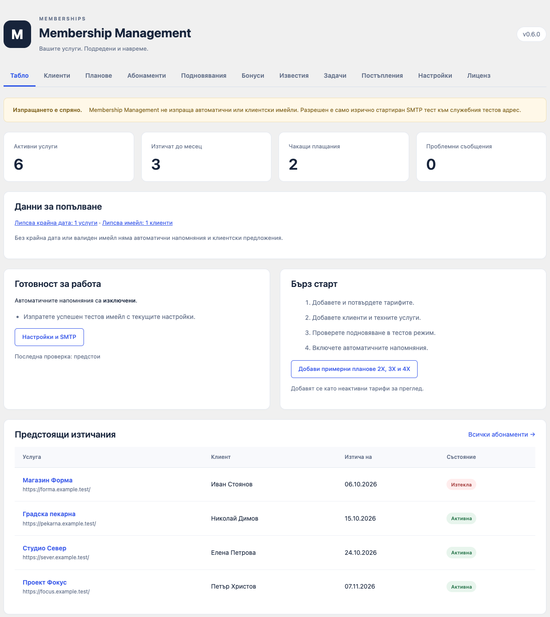
Task: Click the https://sever.example.test/ URL
Action: 56,557
